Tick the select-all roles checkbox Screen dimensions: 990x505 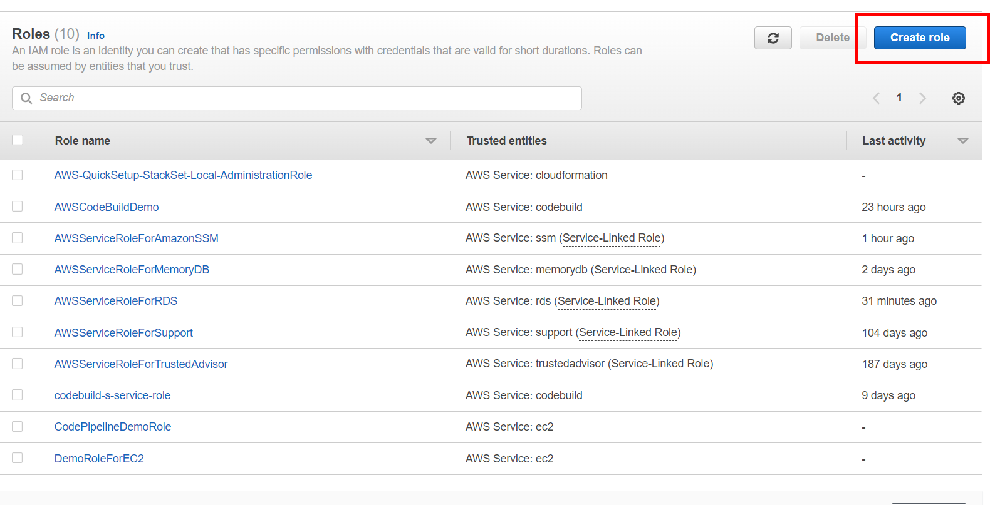pos(17,140)
